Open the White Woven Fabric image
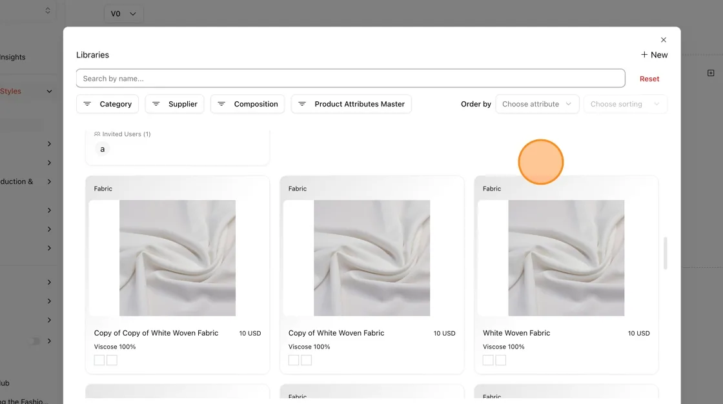 [x=566, y=258]
